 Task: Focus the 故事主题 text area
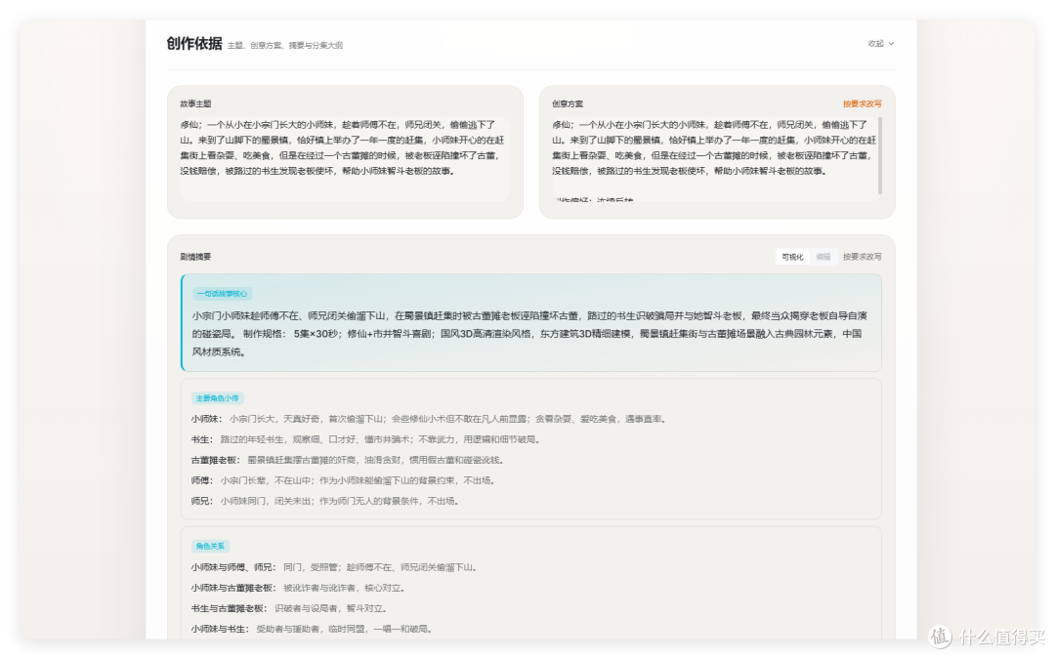pos(345,159)
